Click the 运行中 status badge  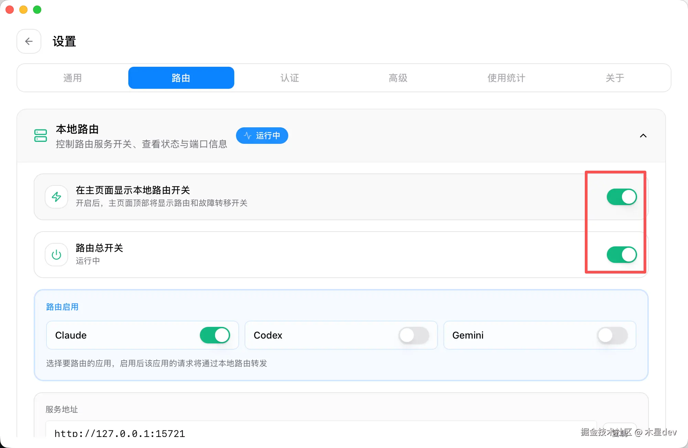(x=262, y=136)
